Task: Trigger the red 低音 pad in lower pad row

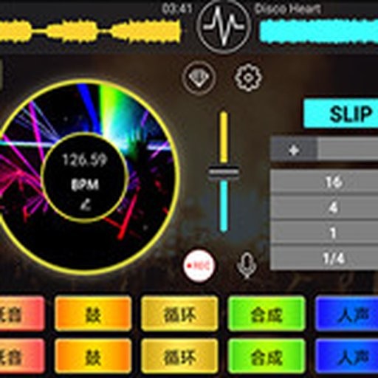Action: [22, 356]
